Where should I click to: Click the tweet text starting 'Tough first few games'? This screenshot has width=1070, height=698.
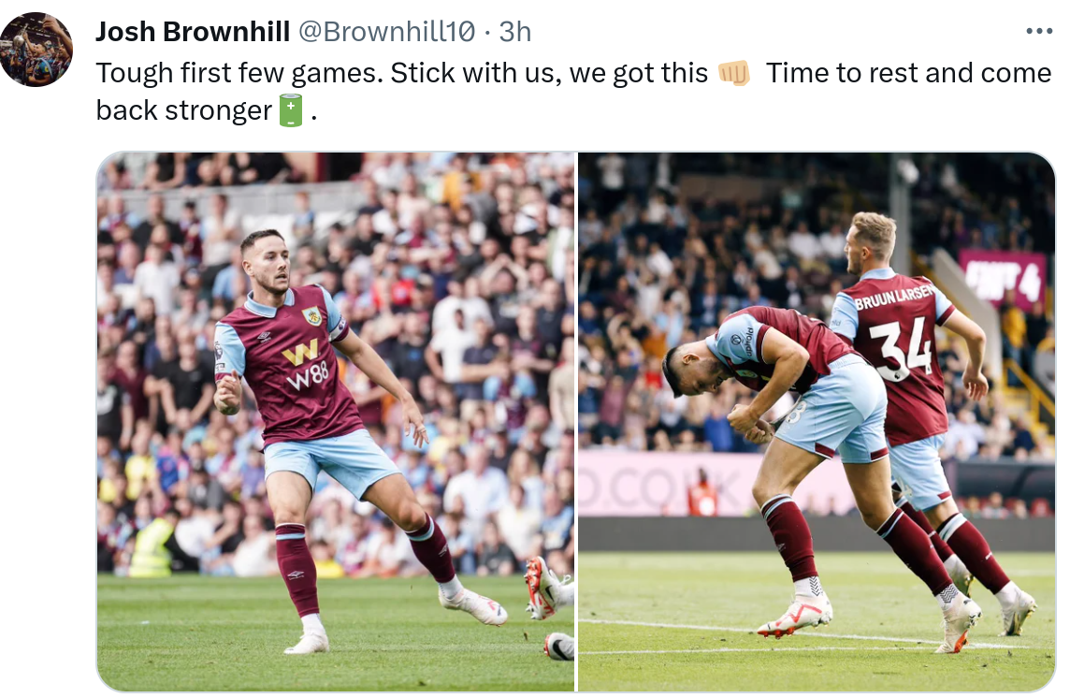click(x=573, y=92)
